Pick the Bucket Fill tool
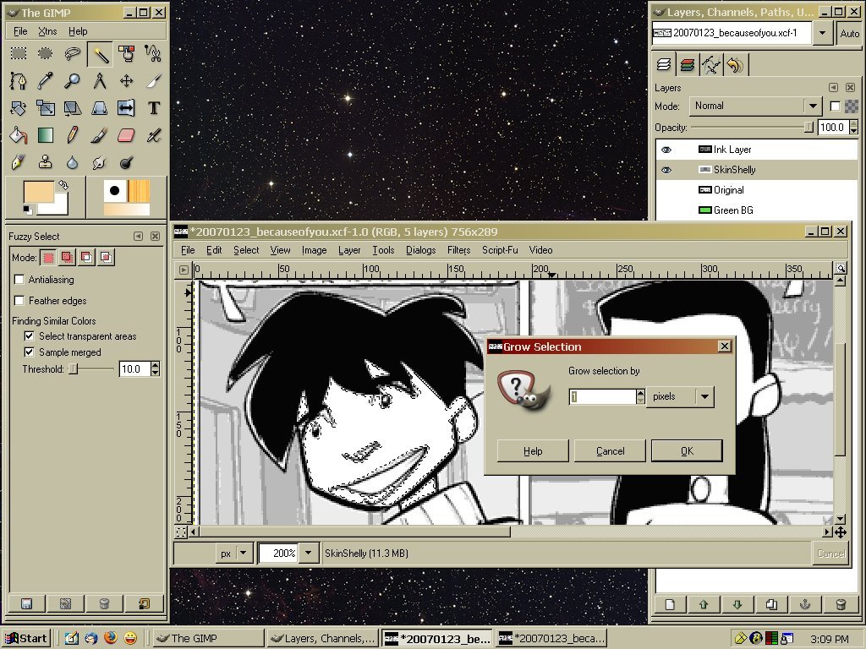 [x=19, y=134]
